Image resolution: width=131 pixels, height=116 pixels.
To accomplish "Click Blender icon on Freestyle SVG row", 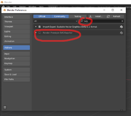I will coord(121,33).
